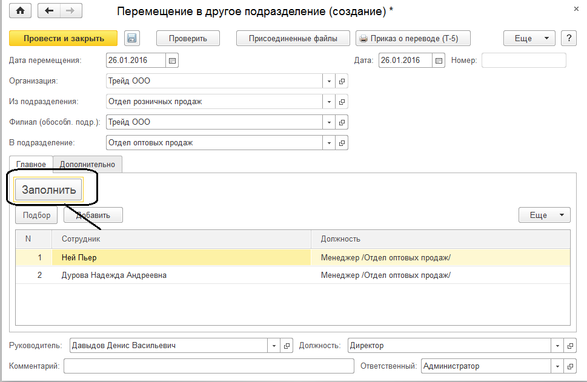Image resolution: width=587 pixels, height=382 pixels.
Task: Open the Руководитель record icon
Action: click(287, 346)
